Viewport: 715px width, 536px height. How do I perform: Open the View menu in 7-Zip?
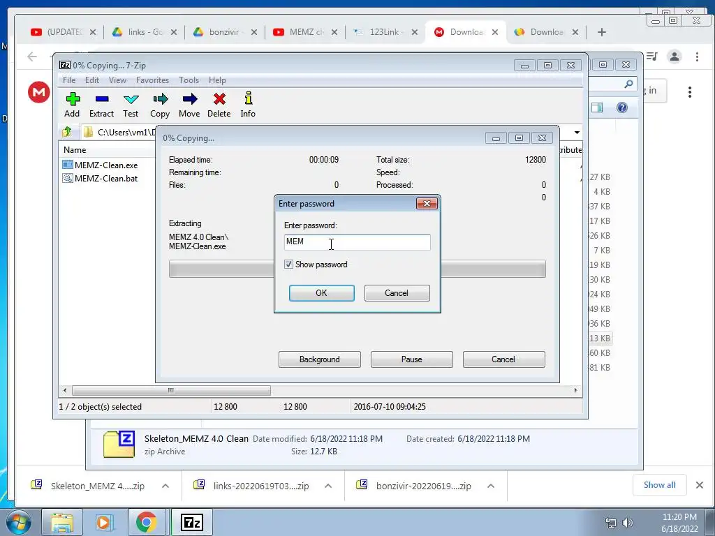(117, 80)
